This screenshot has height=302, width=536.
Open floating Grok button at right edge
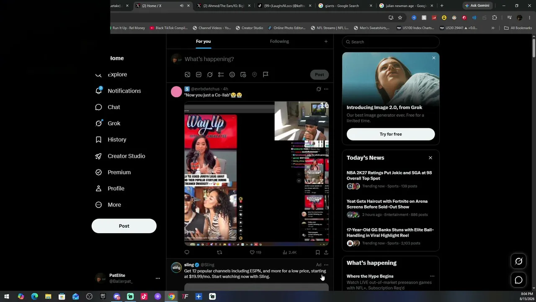[x=519, y=261]
